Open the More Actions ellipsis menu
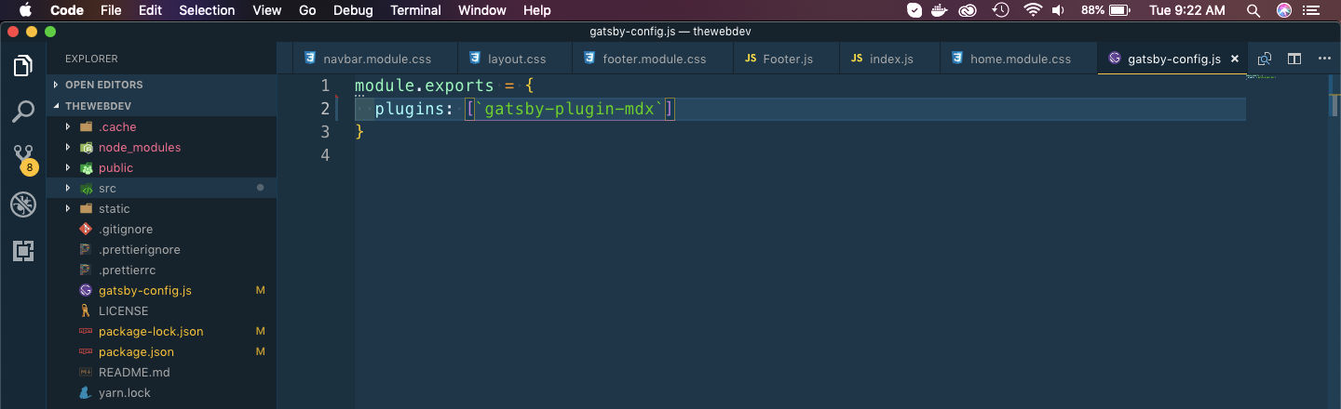The height and width of the screenshot is (409, 1341). click(x=1324, y=59)
